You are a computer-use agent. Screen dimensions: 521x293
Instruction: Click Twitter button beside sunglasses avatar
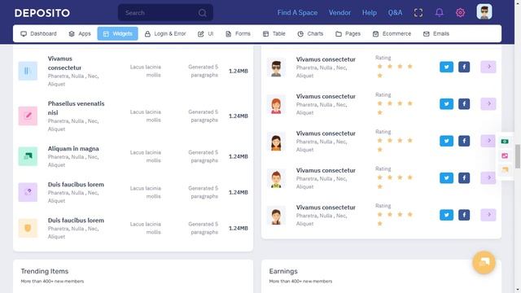point(446,67)
